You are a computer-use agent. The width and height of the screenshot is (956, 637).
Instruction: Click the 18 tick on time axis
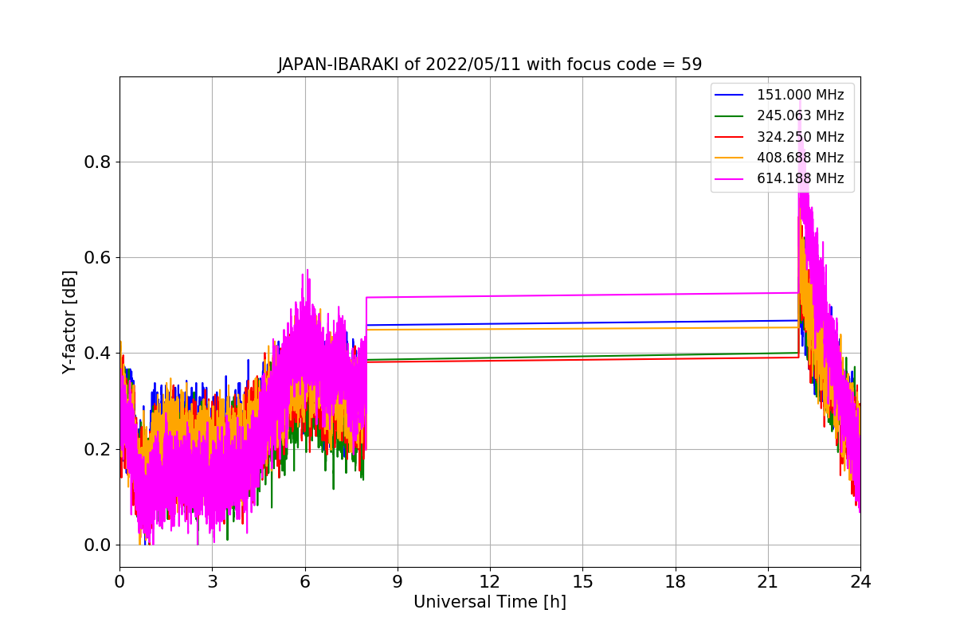[x=676, y=581]
